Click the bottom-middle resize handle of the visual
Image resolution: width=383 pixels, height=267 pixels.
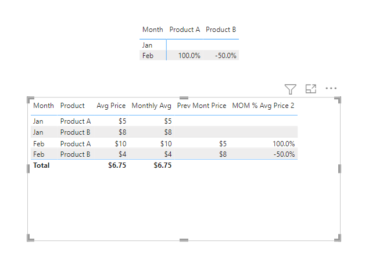click(x=184, y=240)
